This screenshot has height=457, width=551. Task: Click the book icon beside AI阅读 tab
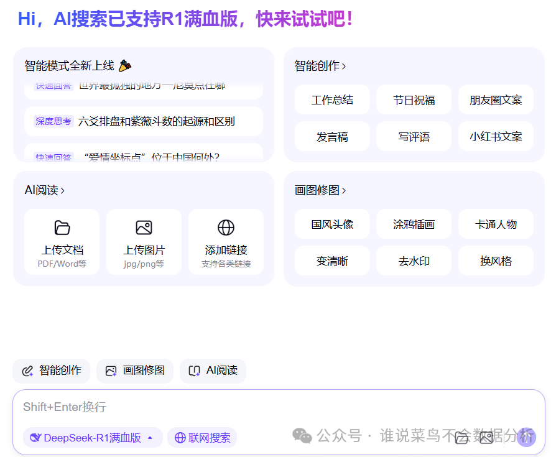click(x=194, y=371)
